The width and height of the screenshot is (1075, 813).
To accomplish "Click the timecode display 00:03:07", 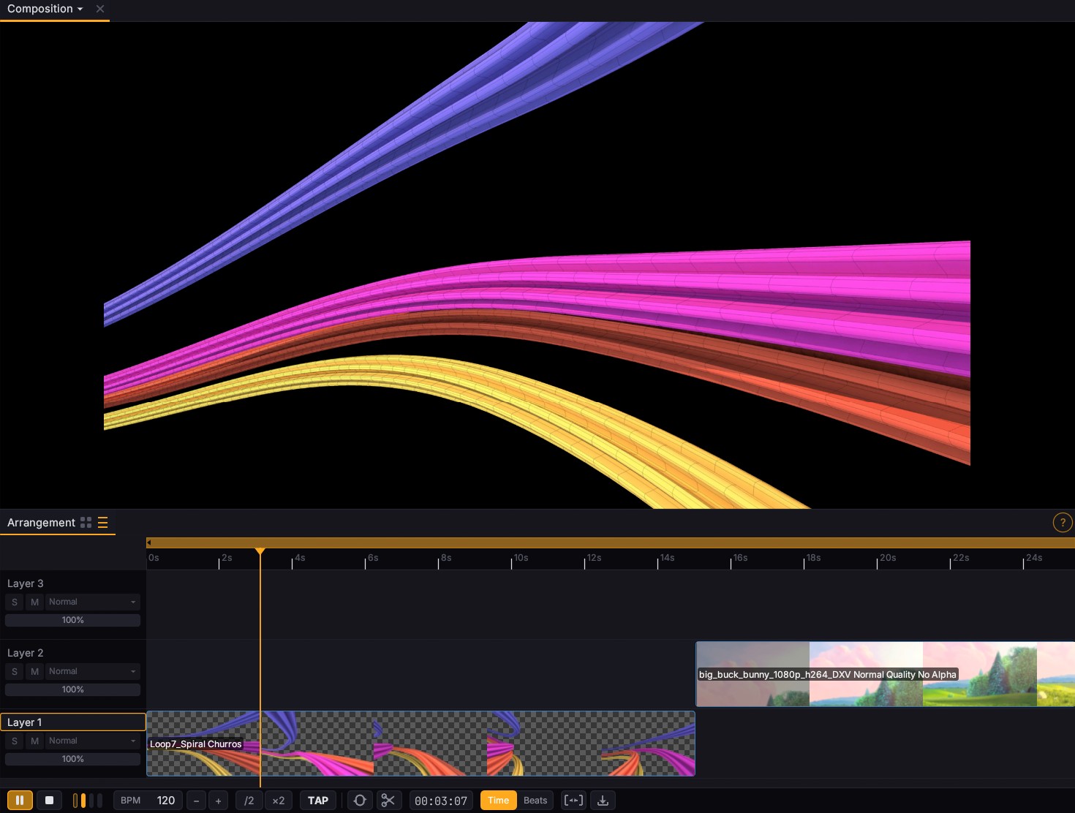I will [441, 801].
